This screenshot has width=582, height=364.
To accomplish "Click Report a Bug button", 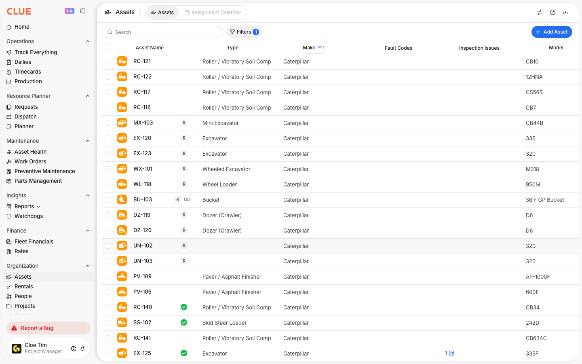I will click(x=48, y=328).
